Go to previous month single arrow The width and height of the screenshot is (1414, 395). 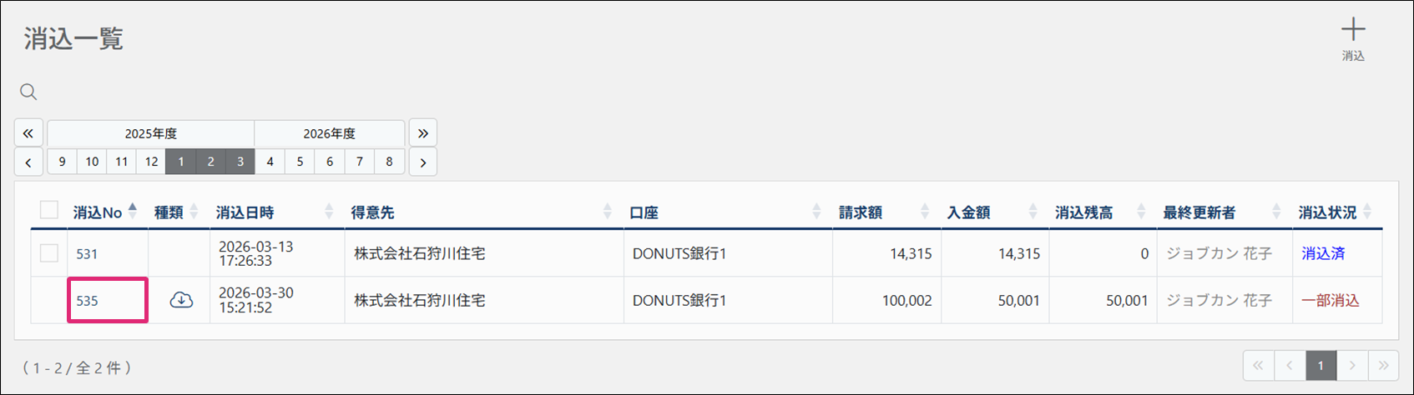pos(28,162)
